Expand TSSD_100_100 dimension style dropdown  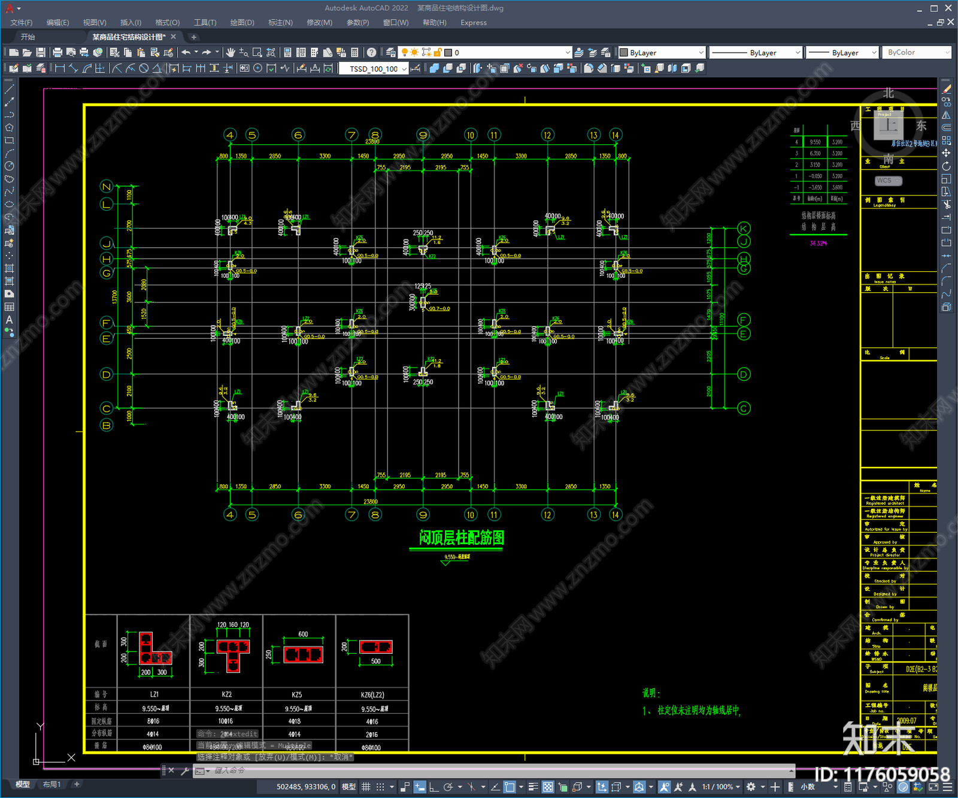click(x=405, y=69)
